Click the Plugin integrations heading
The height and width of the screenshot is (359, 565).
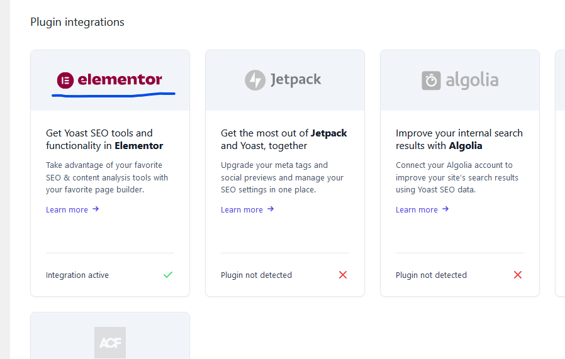click(x=77, y=22)
